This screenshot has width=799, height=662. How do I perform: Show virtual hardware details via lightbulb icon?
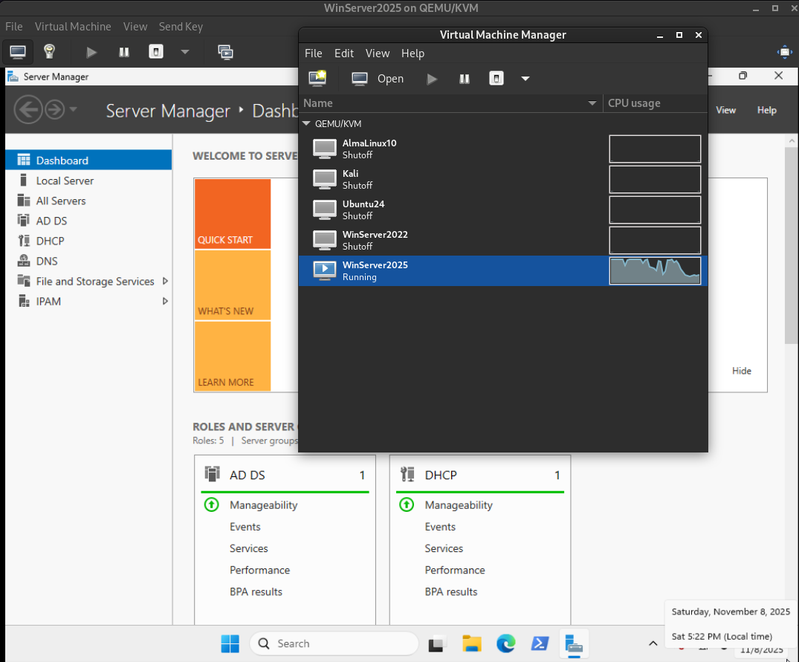[x=49, y=52]
